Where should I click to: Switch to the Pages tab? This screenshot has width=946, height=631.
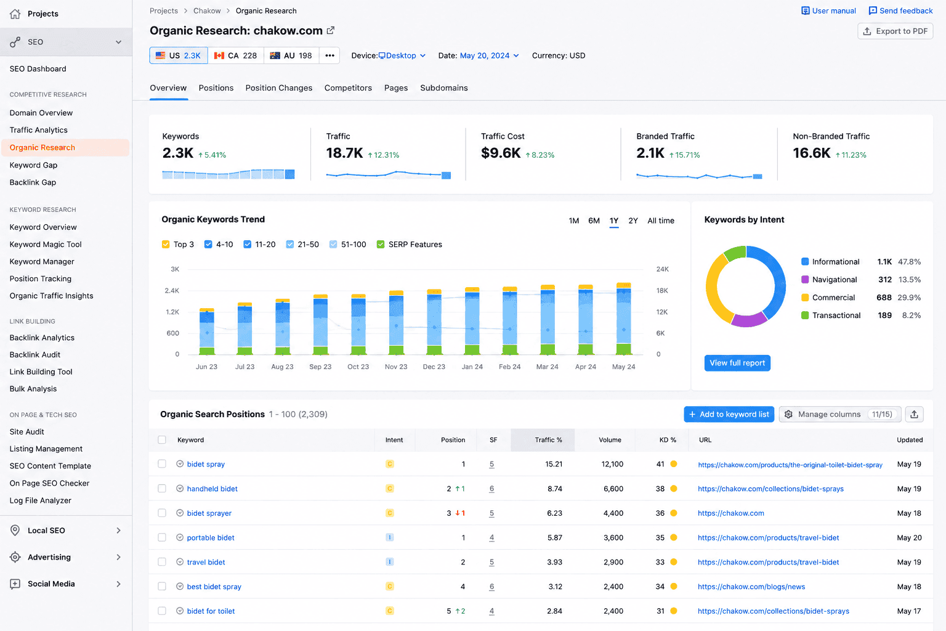tap(396, 88)
